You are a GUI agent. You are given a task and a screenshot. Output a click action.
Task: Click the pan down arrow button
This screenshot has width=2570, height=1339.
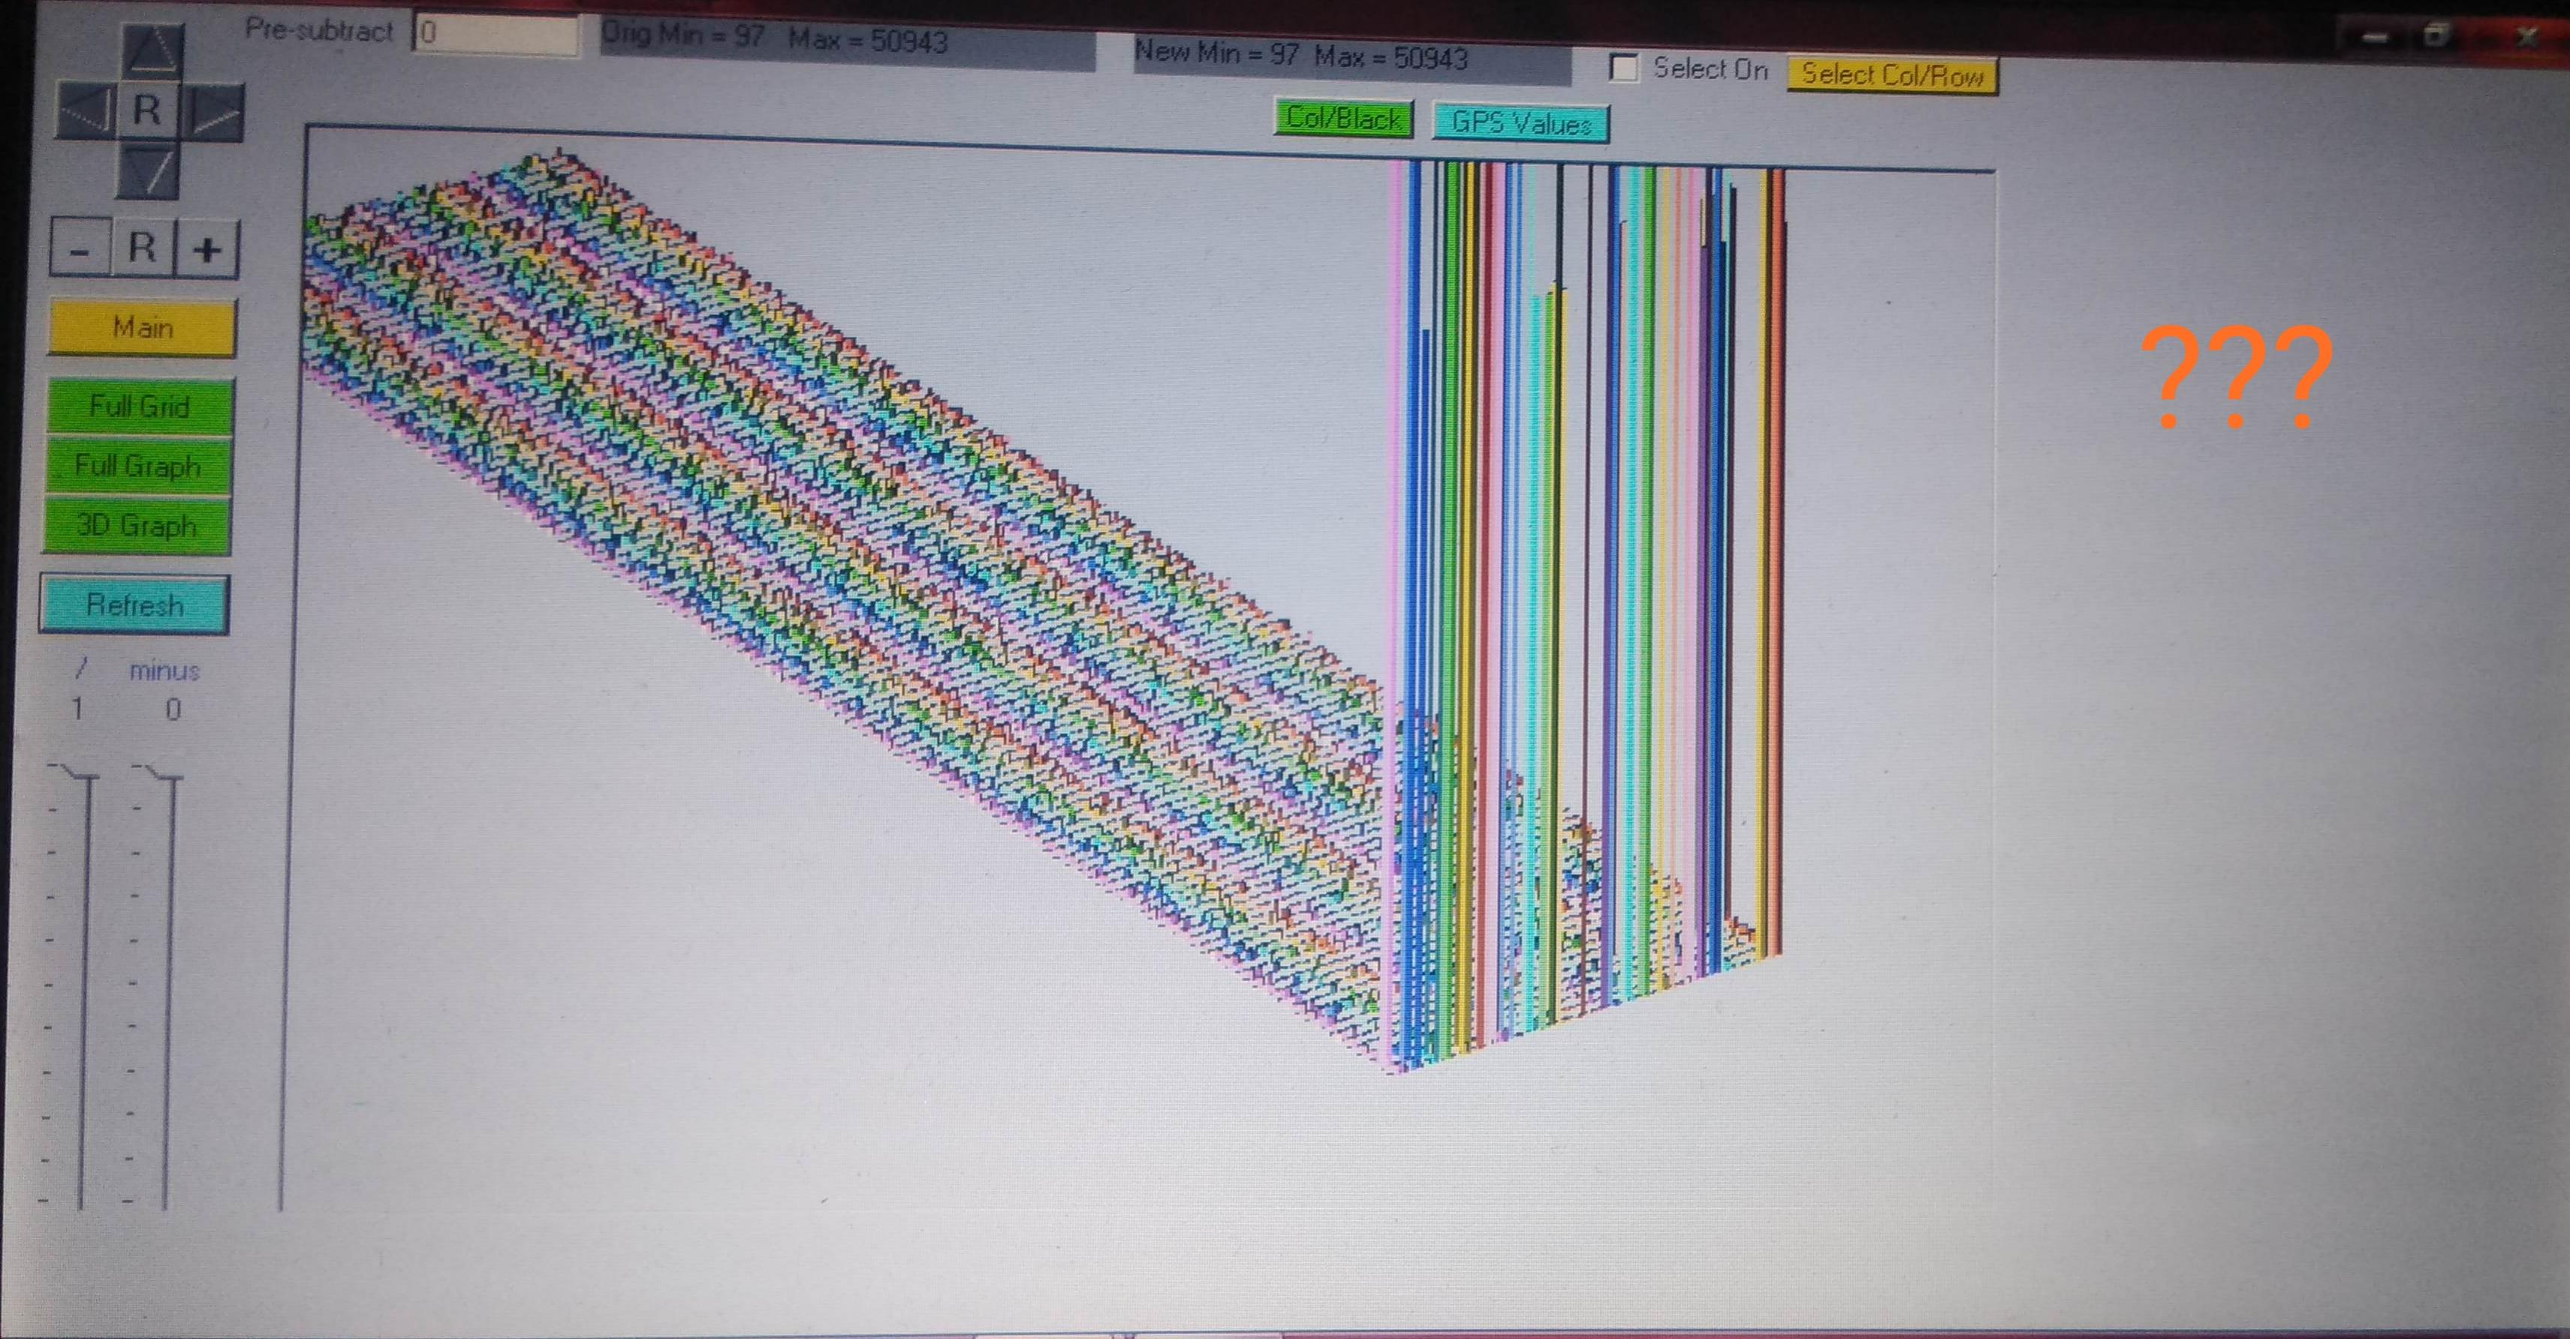tap(149, 173)
